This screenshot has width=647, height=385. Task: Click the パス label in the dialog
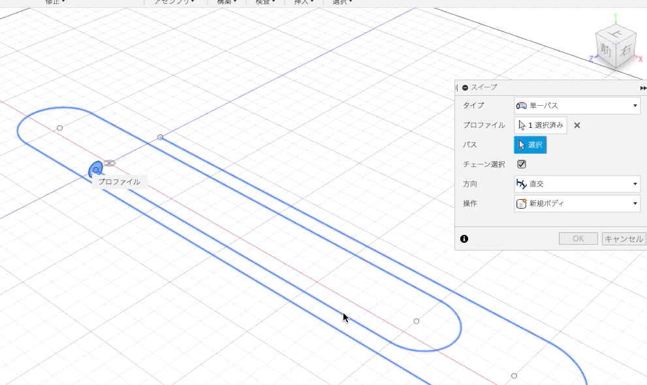coord(470,145)
